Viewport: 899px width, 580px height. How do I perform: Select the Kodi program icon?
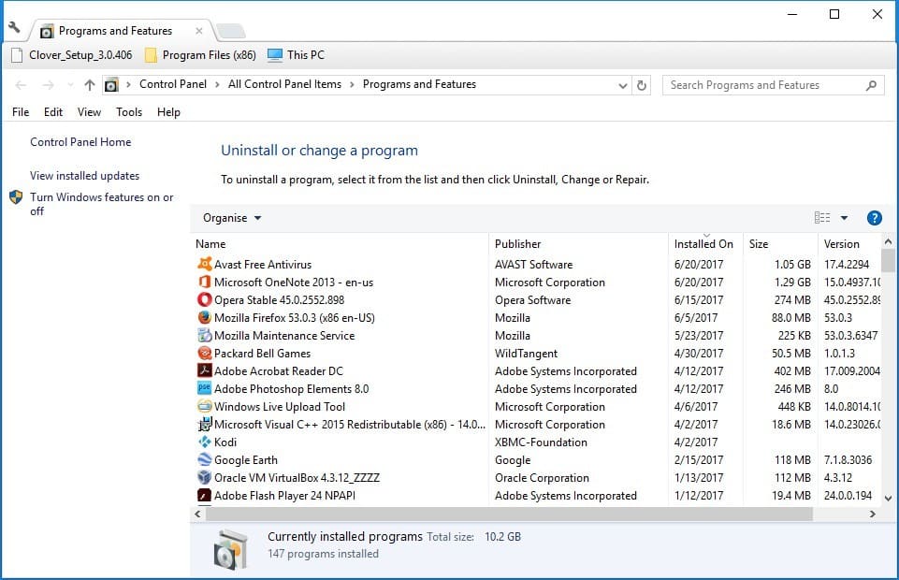click(204, 442)
